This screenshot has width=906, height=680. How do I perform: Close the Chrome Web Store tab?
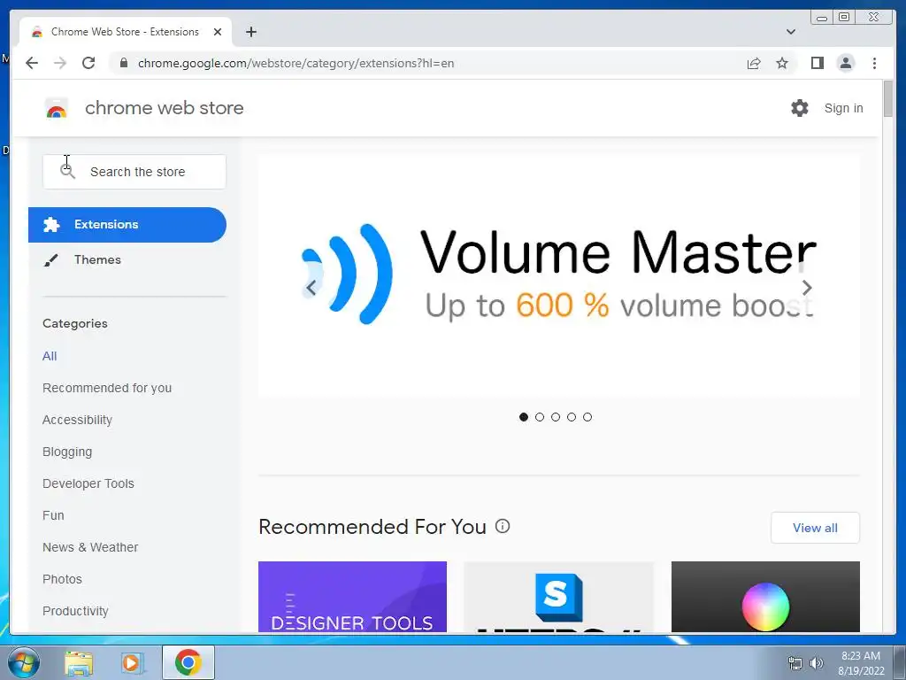218,32
